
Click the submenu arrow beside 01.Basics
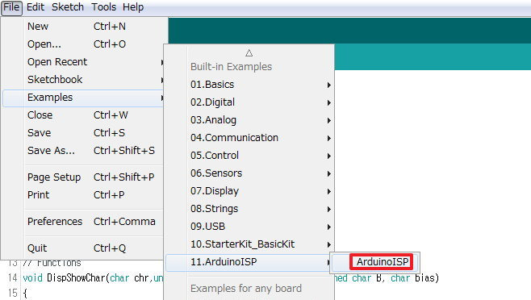(328, 85)
